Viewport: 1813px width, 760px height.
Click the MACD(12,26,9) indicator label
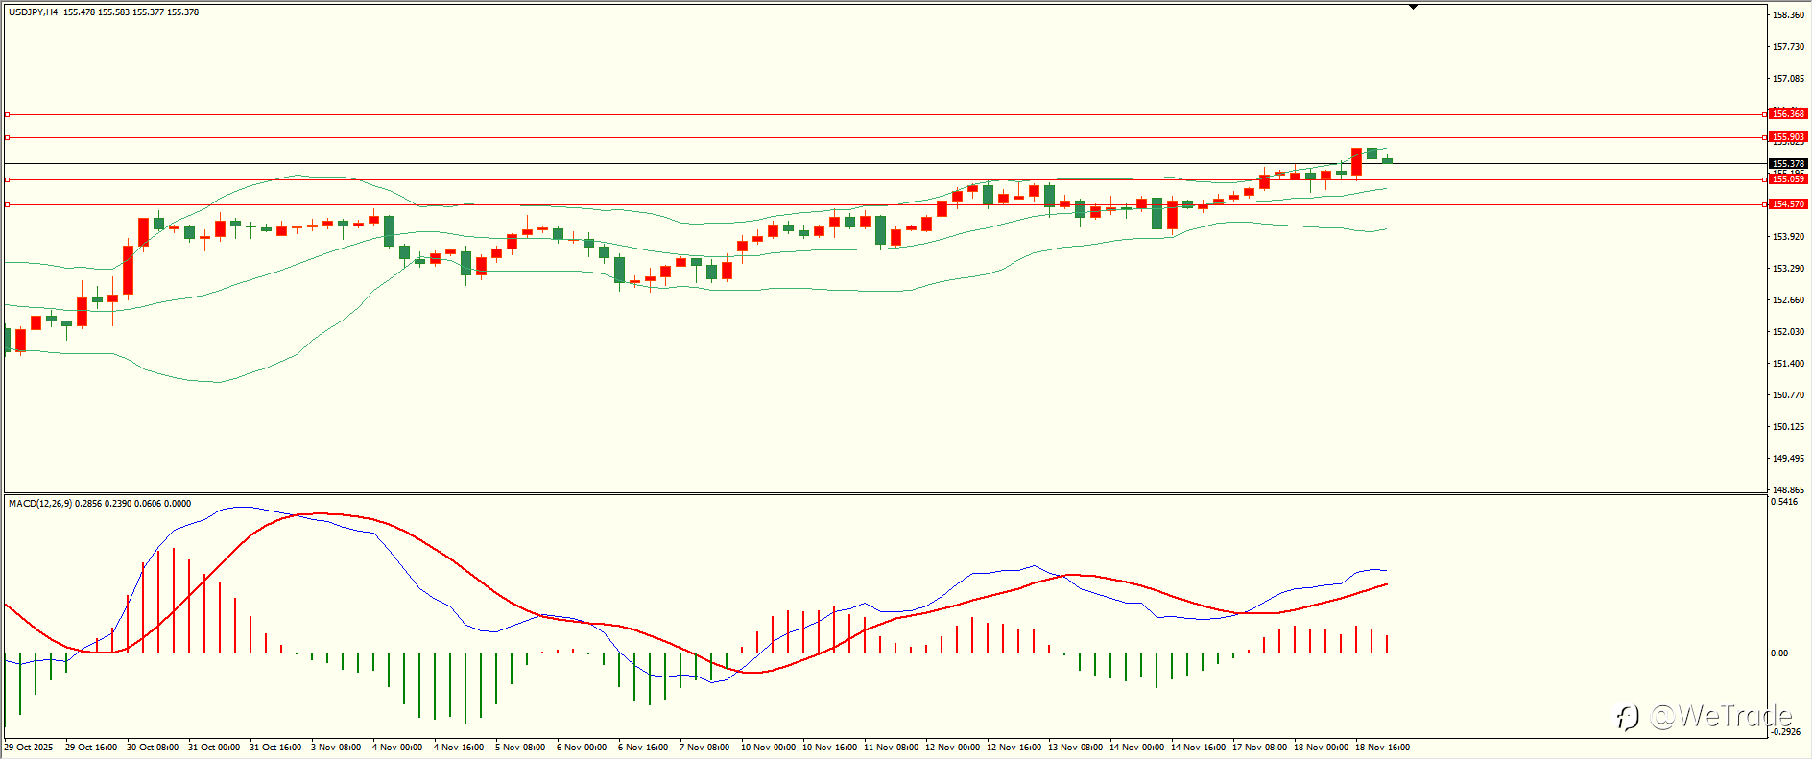click(x=39, y=504)
